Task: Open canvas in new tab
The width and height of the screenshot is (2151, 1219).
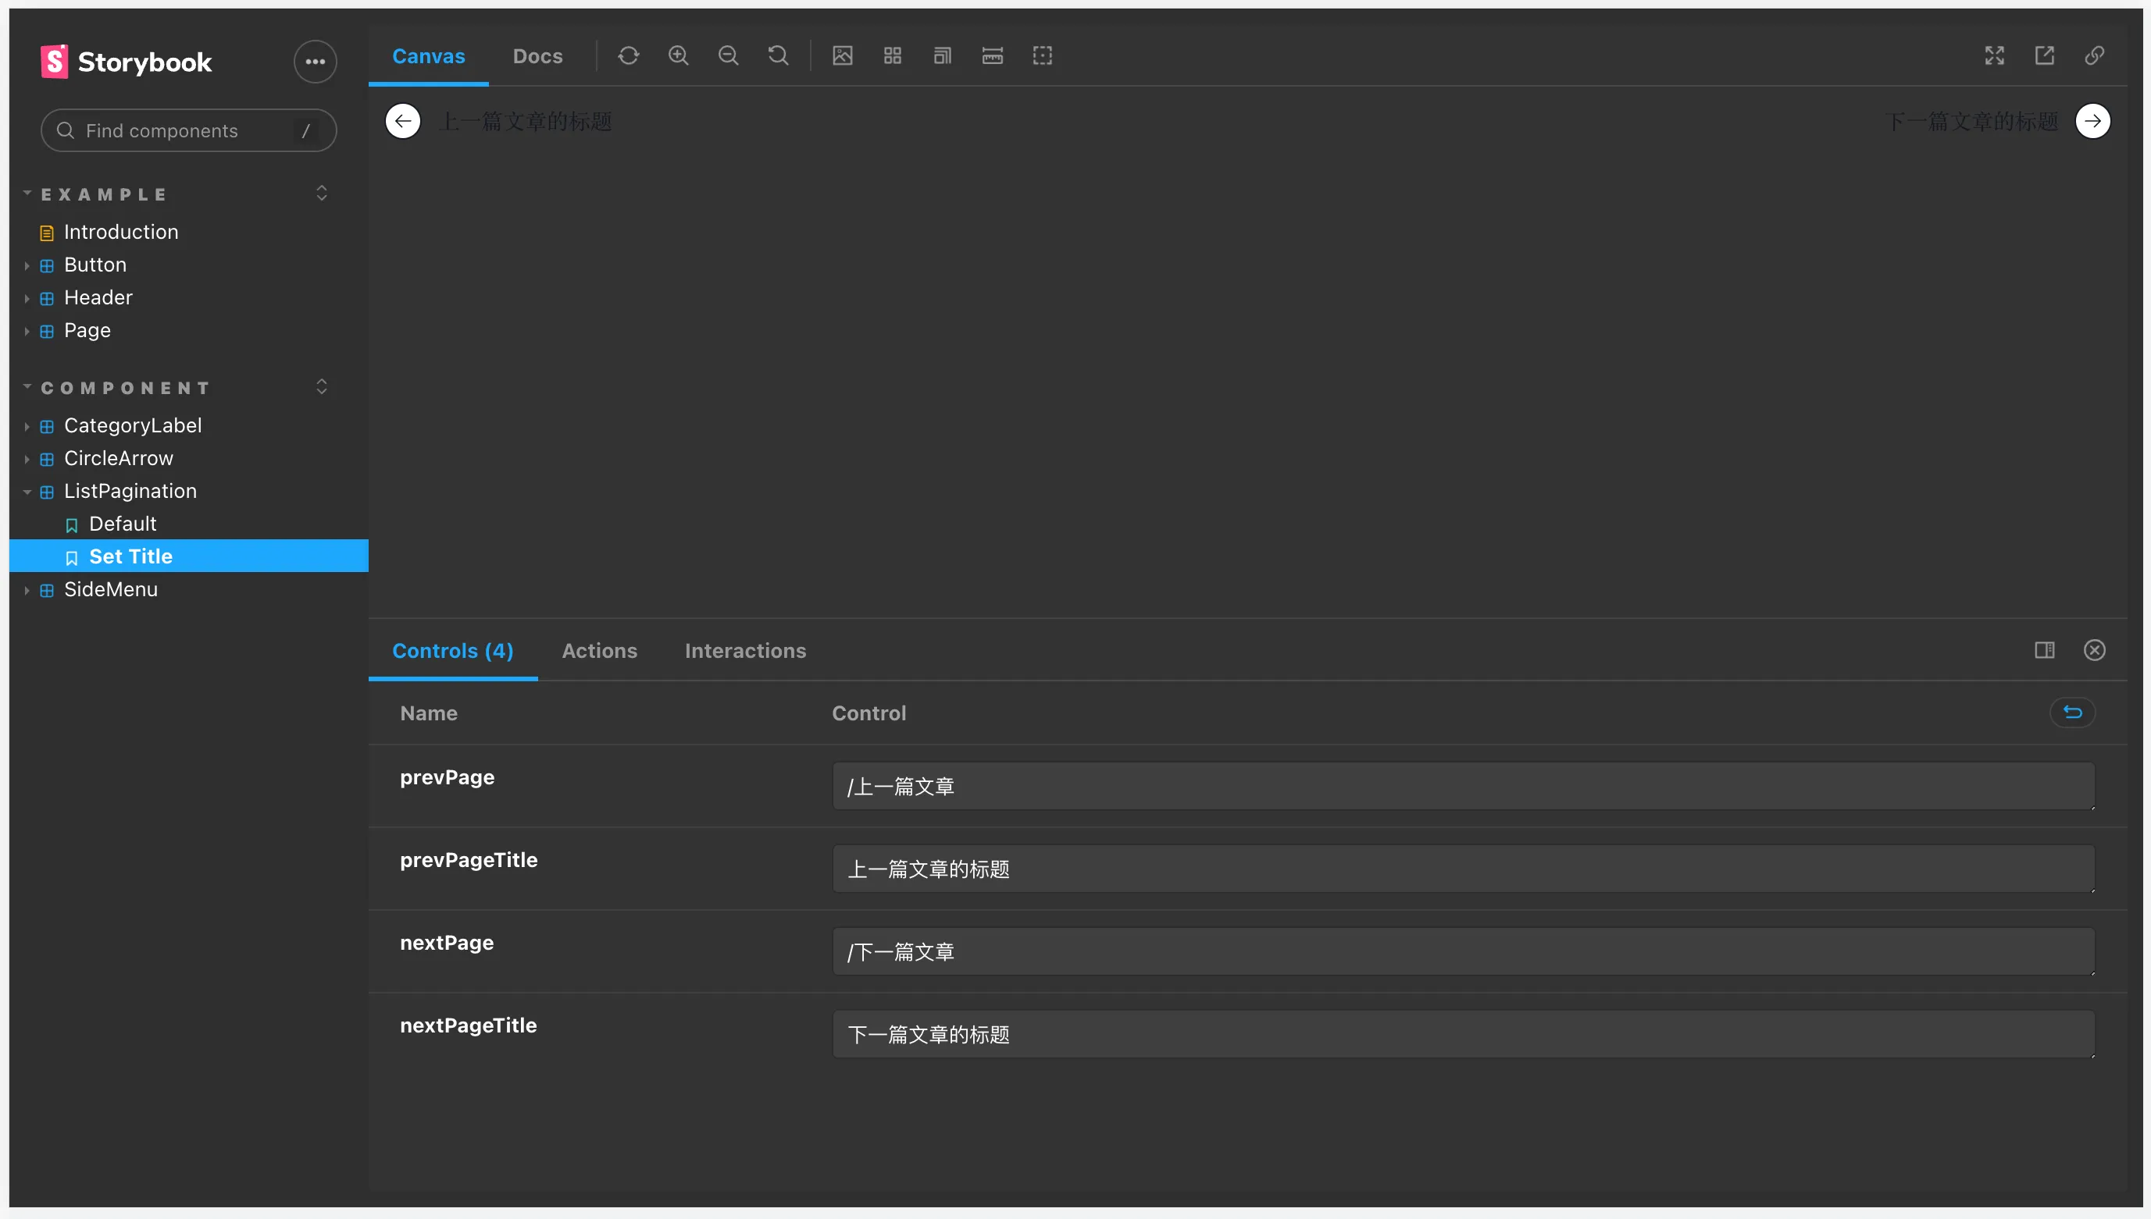Action: coord(2045,56)
